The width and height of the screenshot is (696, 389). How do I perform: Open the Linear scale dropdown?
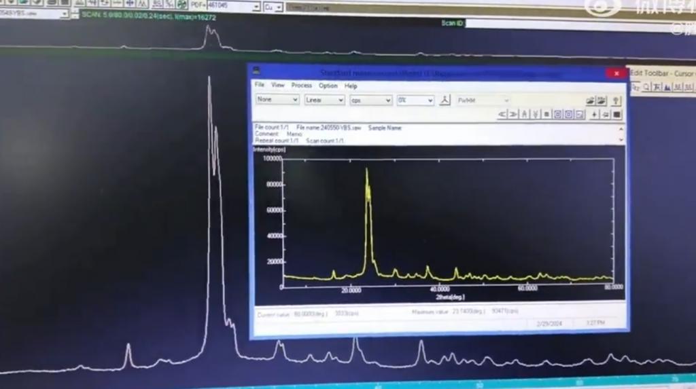[324, 100]
